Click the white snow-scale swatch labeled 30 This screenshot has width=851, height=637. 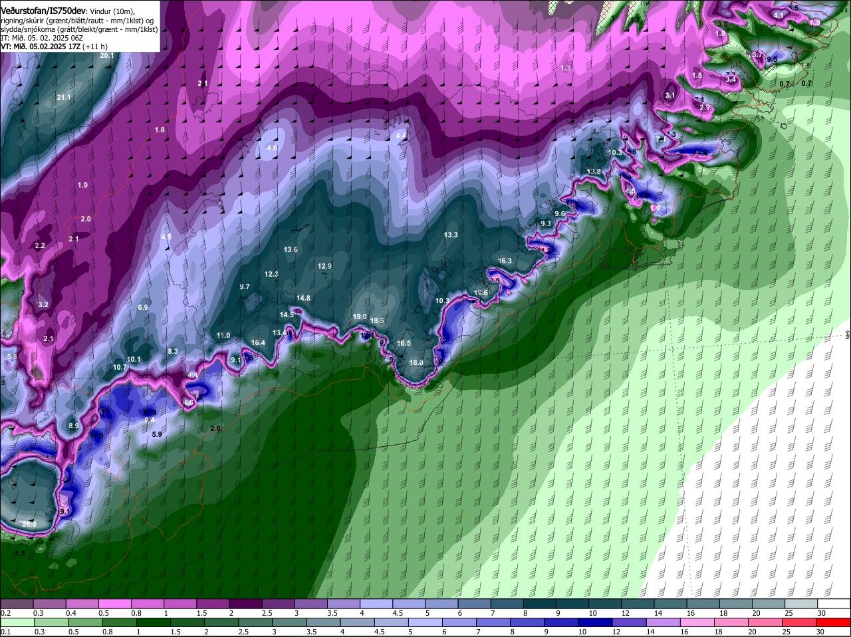[834, 604]
